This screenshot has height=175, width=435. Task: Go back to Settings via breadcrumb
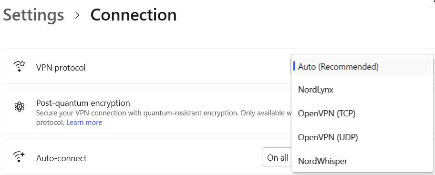pos(33,15)
